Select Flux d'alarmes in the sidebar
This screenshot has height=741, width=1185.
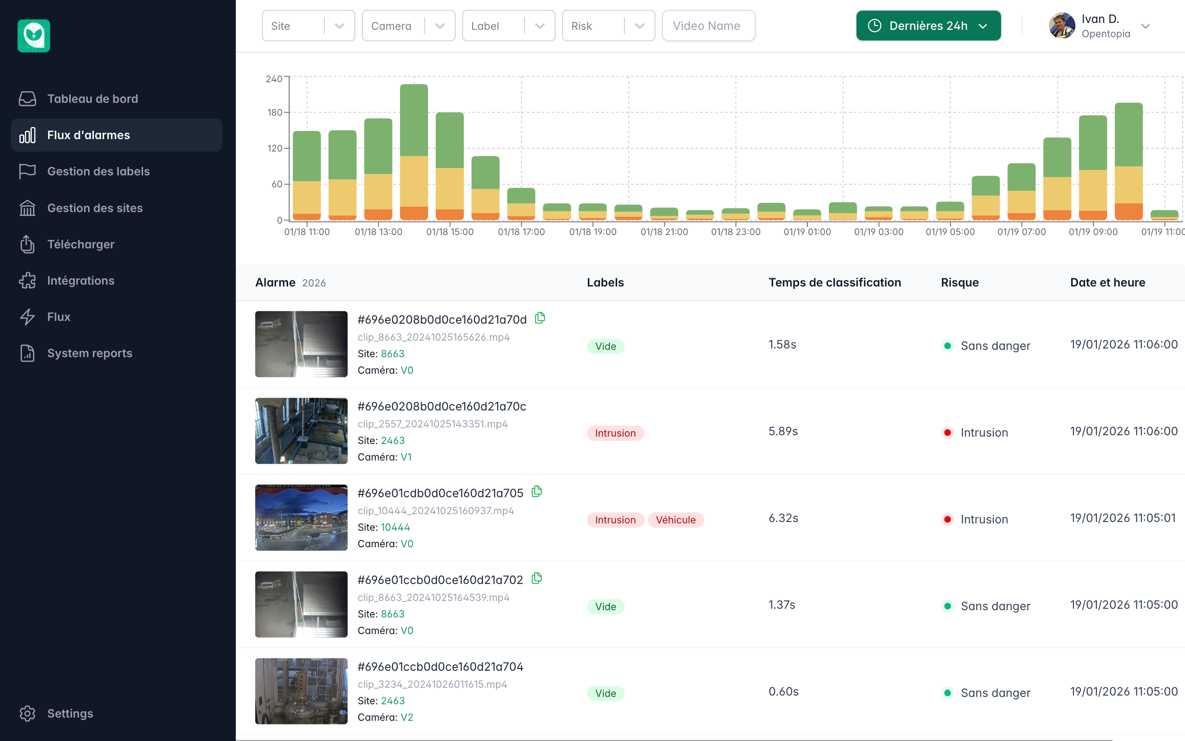(88, 135)
